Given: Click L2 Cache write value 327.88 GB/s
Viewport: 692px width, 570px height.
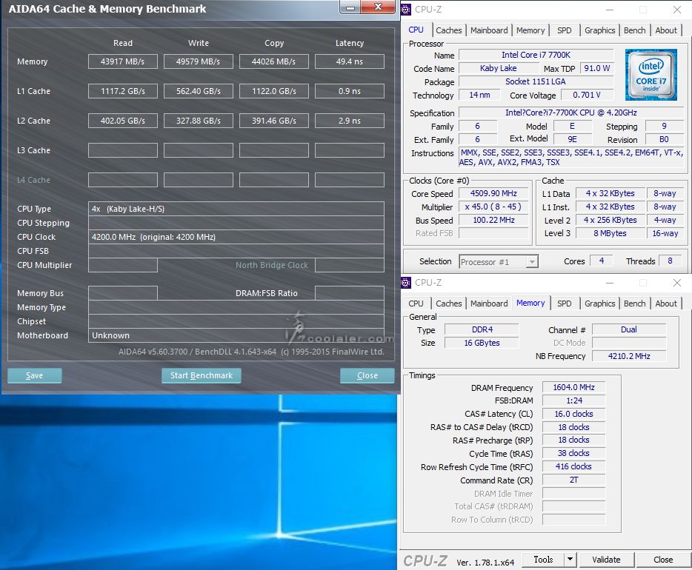Looking at the screenshot, I should tap(198, 121).
